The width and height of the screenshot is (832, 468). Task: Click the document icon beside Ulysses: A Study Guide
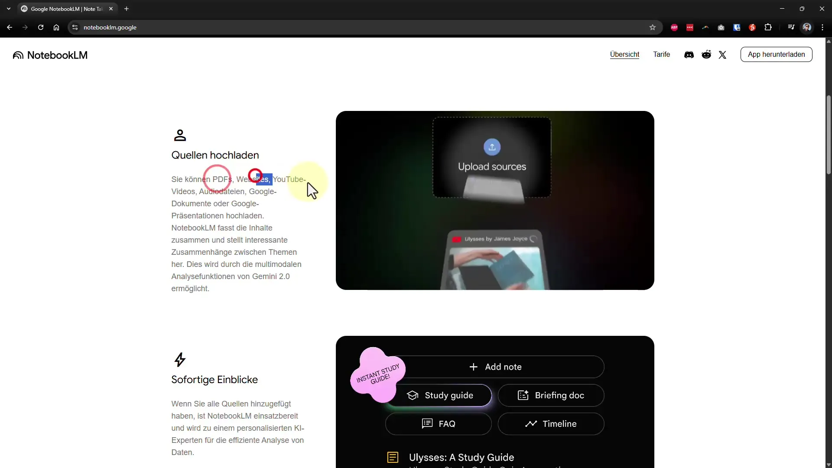point(393,457)
